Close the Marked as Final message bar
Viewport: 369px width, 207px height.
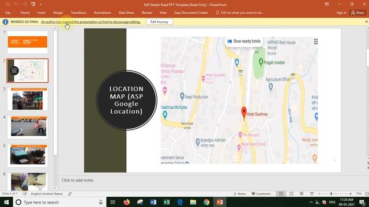(367, 22)
